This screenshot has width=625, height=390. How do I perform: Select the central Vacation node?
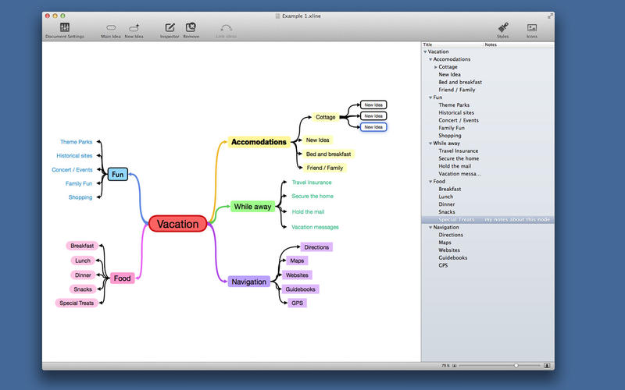pos(177,224)
